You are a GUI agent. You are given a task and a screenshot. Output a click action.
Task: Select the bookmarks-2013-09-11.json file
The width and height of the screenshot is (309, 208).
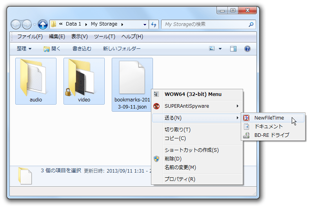[x=132, y=85]
